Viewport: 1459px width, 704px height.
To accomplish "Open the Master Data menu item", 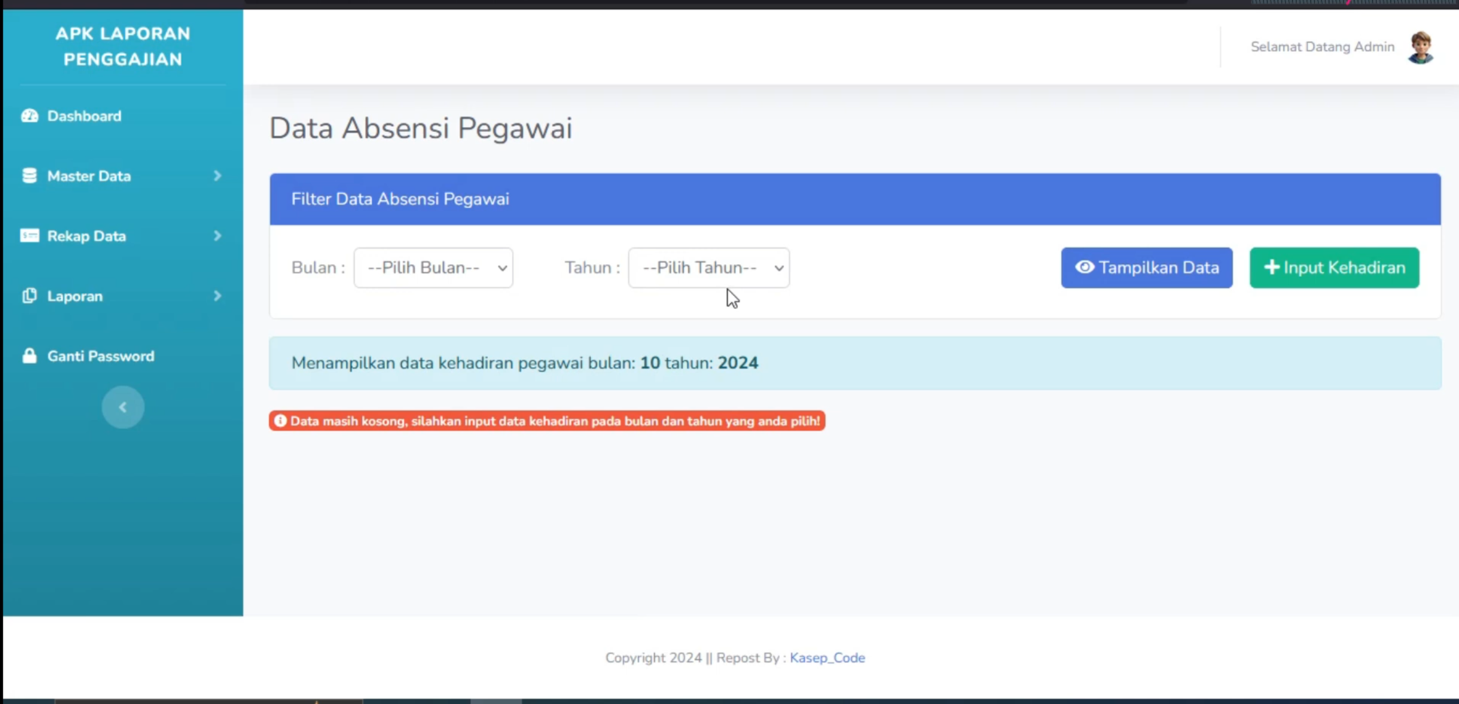I will coord(89,176).
